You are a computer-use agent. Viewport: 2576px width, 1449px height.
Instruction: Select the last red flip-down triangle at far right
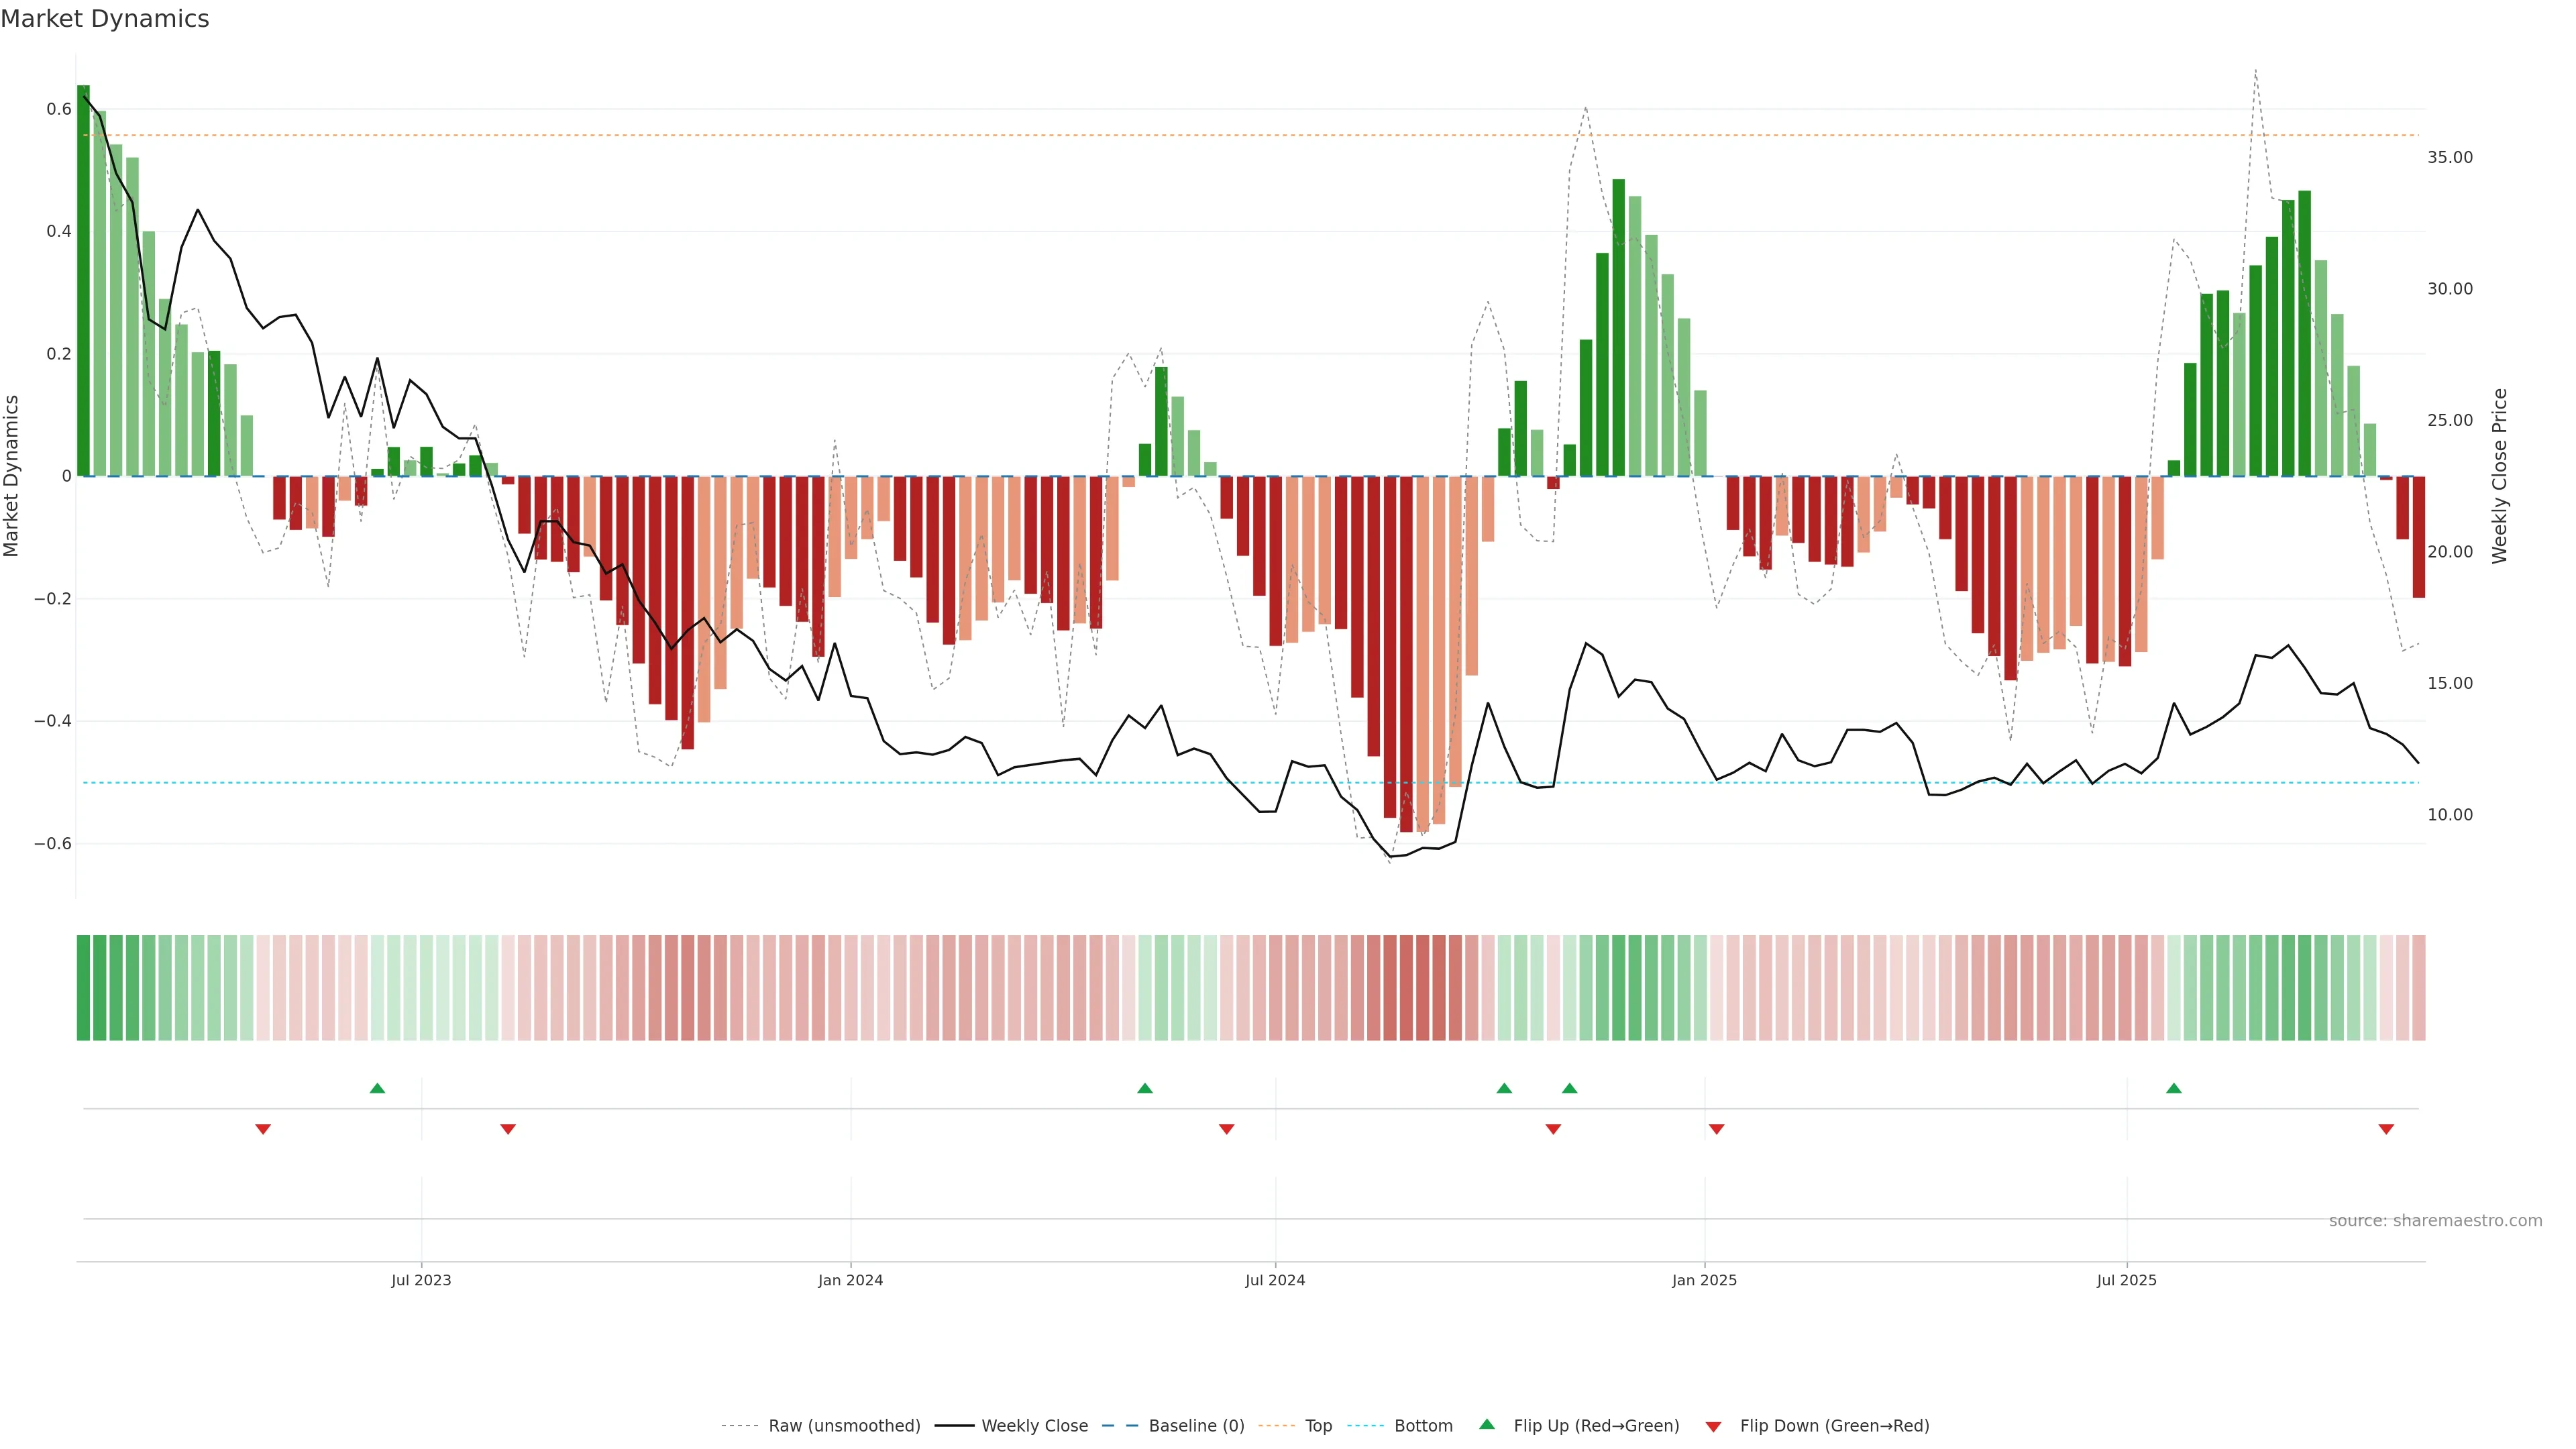coord(2386,1129)
